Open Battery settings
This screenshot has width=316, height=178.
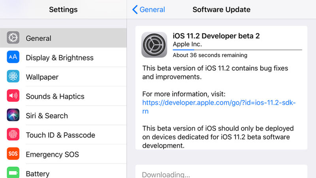click(x=63, y=171)
